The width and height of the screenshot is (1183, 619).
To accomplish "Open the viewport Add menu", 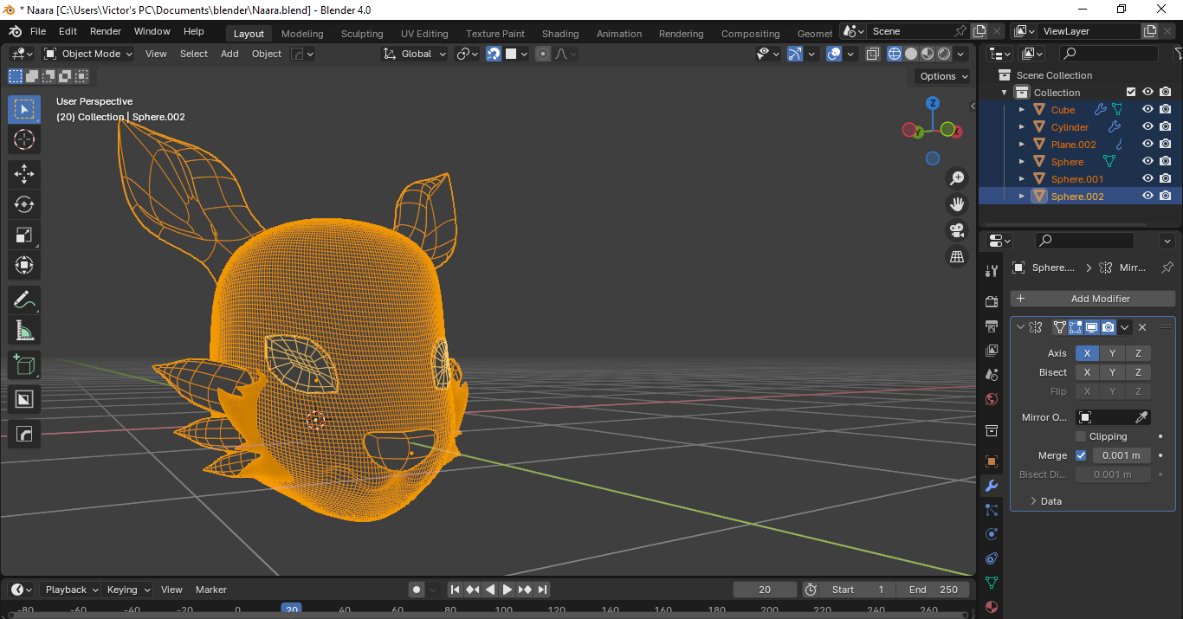I will pyautogui.click(x=229, y=54).
